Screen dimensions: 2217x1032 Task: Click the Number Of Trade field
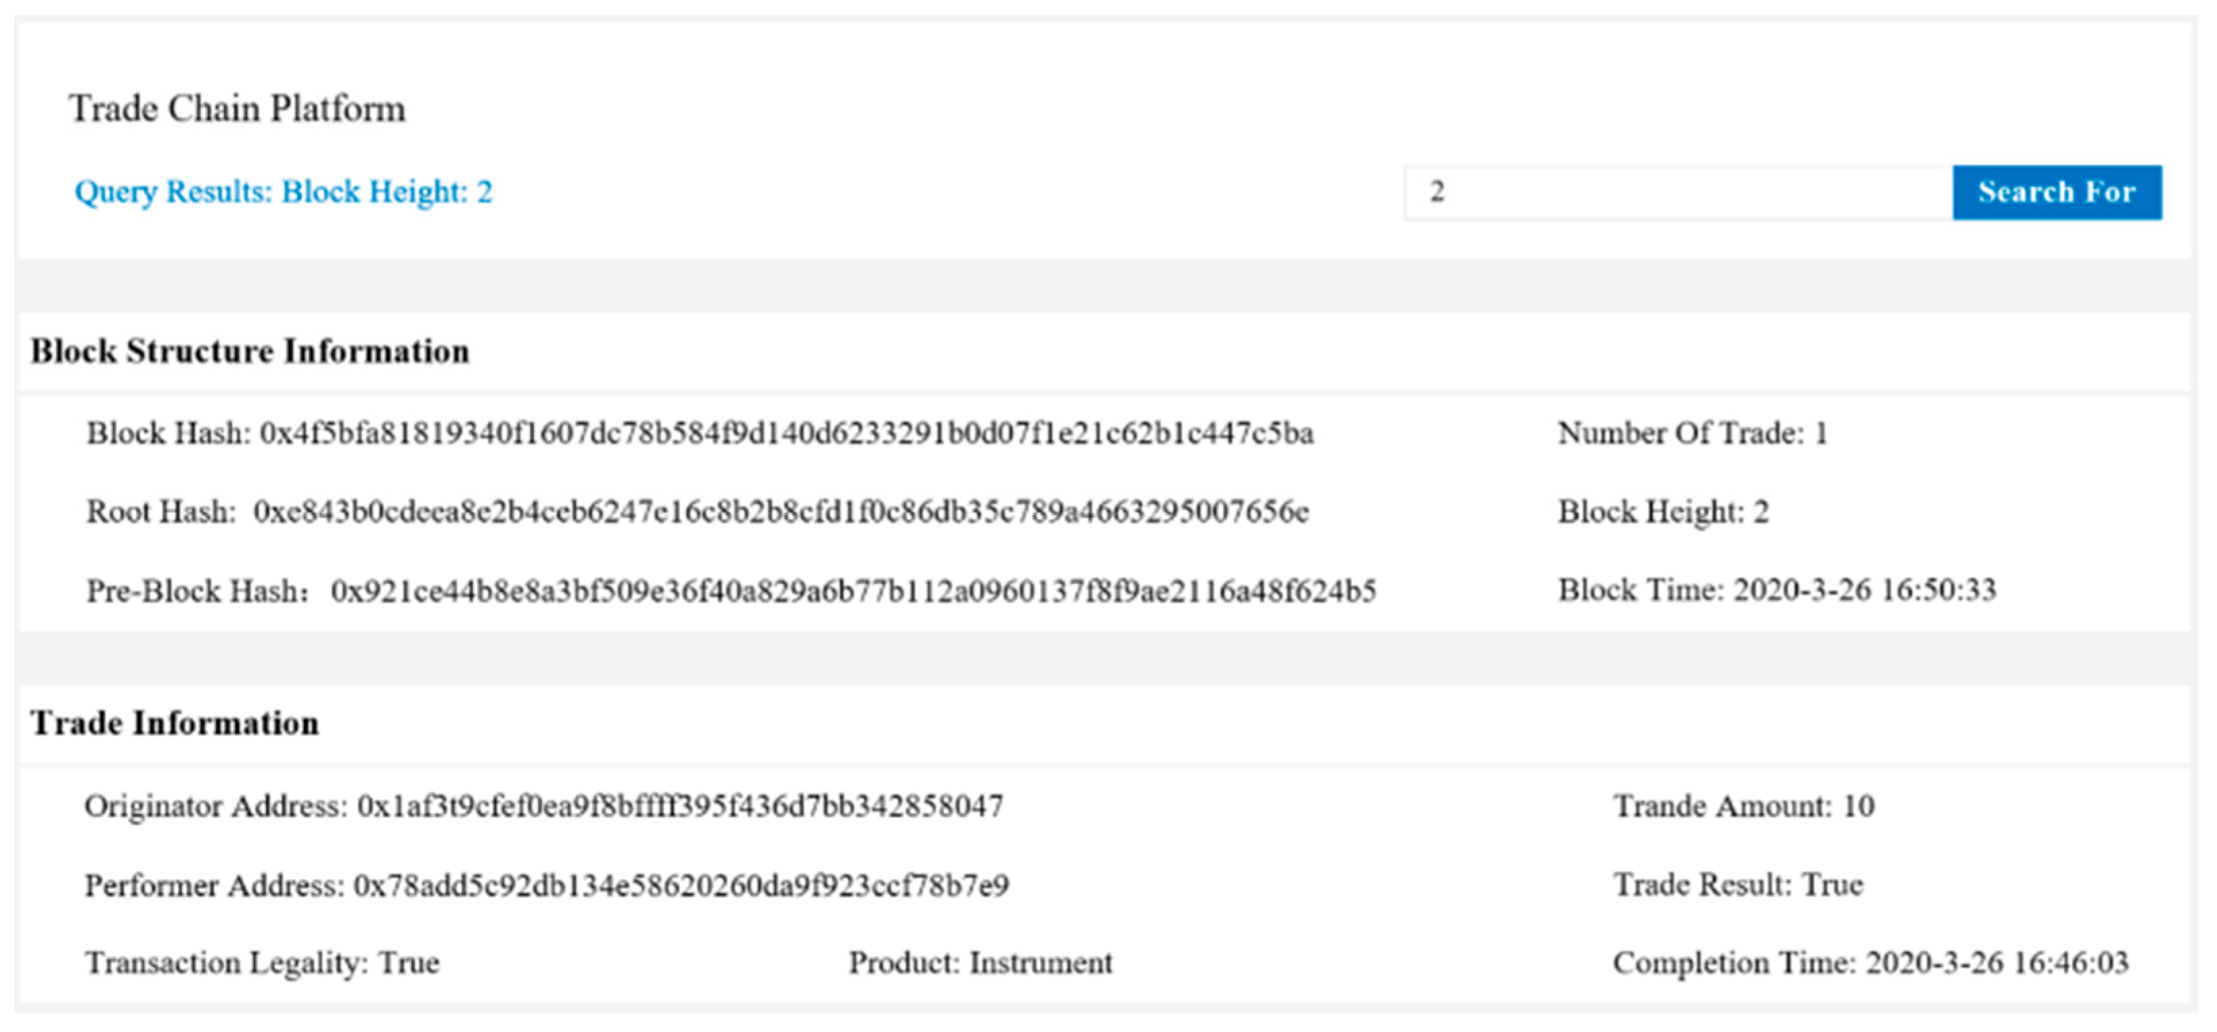pyautogui.click(x=1692, y=433)
